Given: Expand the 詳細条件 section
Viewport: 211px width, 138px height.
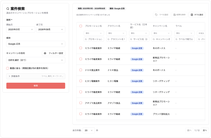Looking at the screenshot, I should click(x=36, y=76).
